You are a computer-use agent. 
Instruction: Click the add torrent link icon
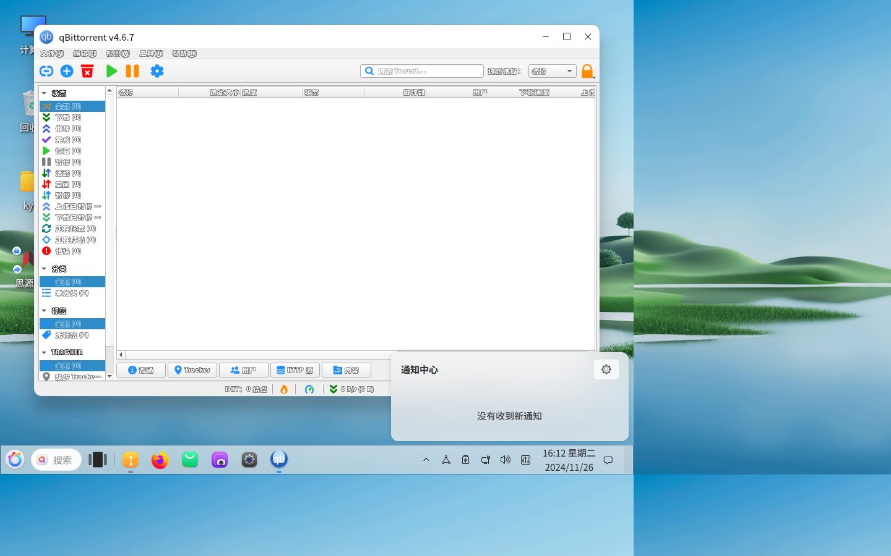click(46, 71)
